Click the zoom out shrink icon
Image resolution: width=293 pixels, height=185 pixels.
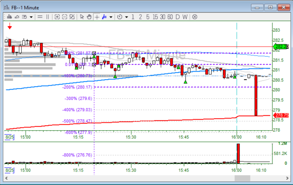coord(64,17)
